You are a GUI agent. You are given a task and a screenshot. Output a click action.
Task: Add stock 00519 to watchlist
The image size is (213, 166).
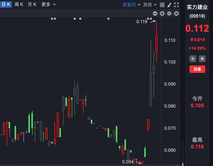tap(193, 59)
